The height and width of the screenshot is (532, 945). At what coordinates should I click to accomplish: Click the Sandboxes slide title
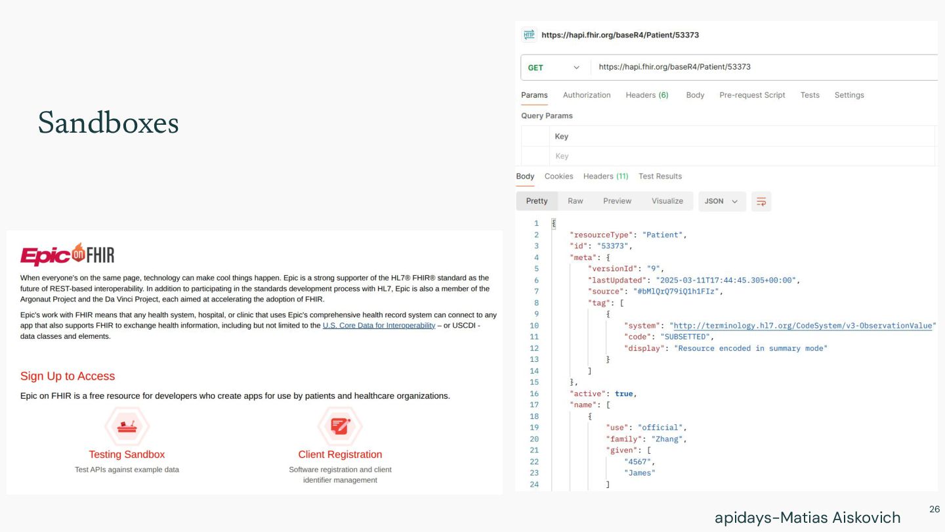108,123
